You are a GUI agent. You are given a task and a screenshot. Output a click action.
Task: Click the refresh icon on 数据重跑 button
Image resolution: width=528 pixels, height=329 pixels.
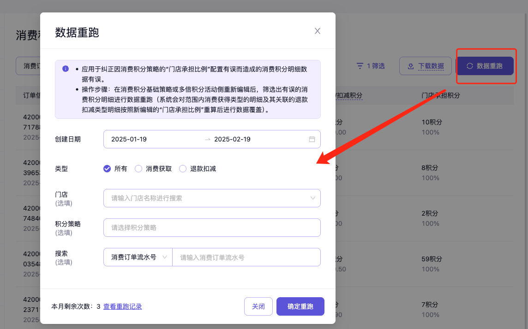pos(469,66)
